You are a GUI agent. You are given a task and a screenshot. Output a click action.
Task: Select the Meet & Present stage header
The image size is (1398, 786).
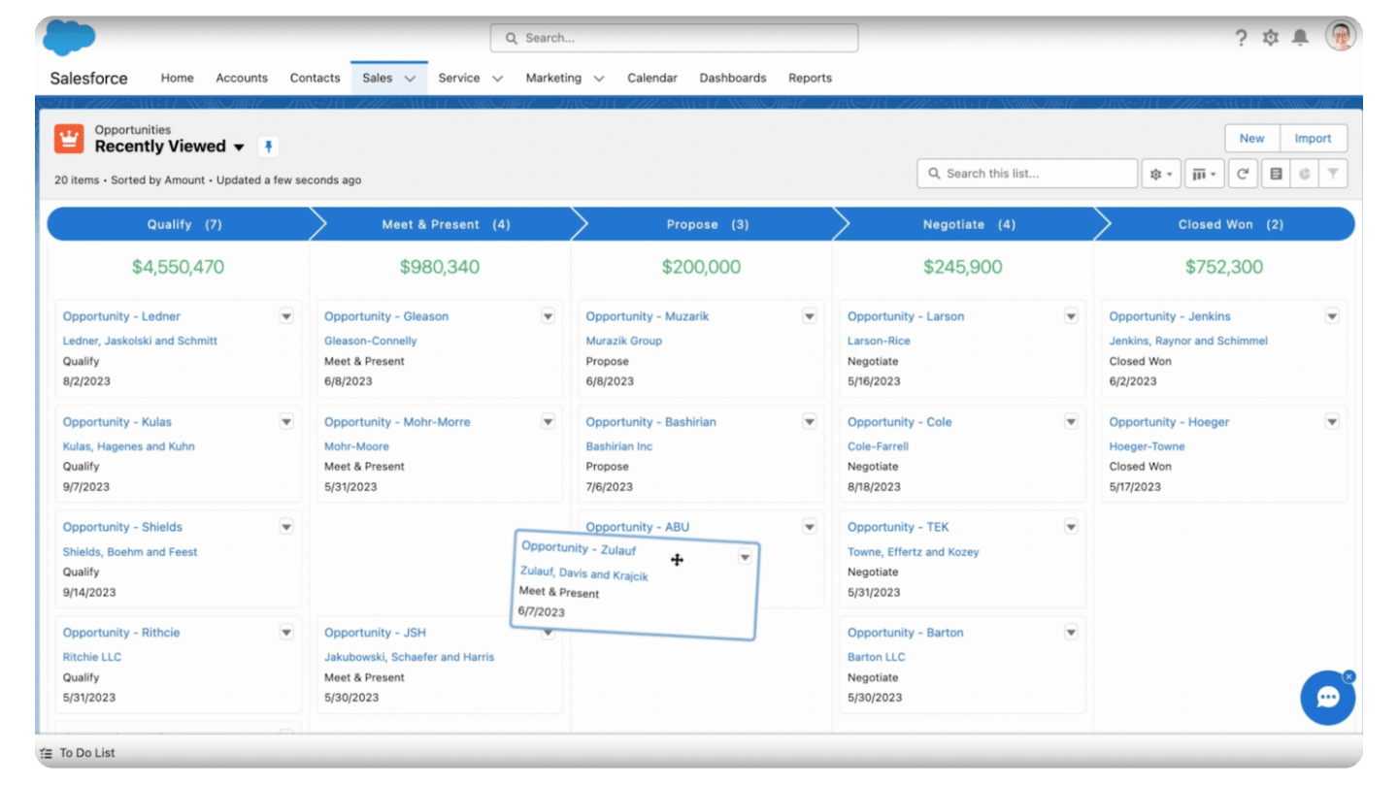pos(446,224)
